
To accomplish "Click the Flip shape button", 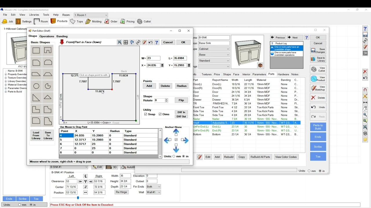I will 181,100.
